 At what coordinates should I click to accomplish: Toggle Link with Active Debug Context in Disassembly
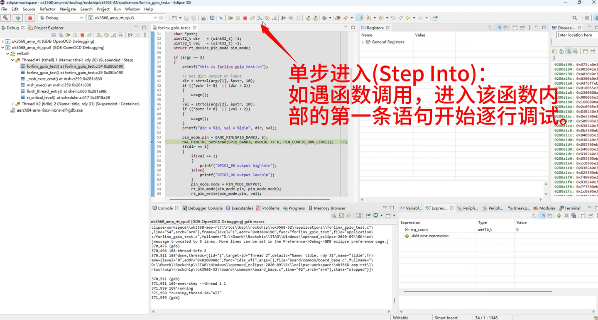click(569, 51)
